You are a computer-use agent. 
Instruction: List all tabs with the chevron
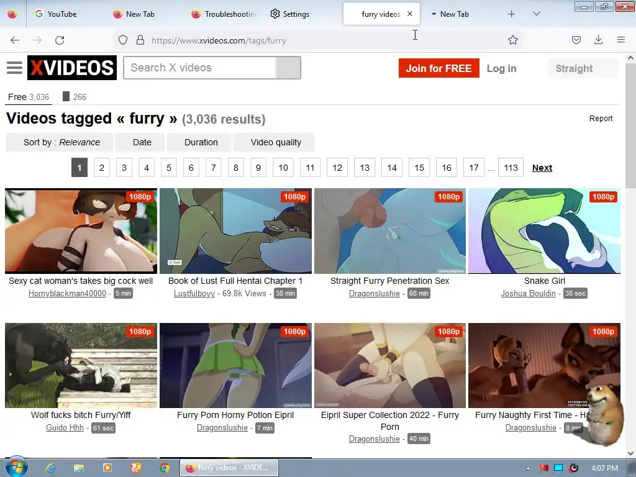click(x=536, y=14)
